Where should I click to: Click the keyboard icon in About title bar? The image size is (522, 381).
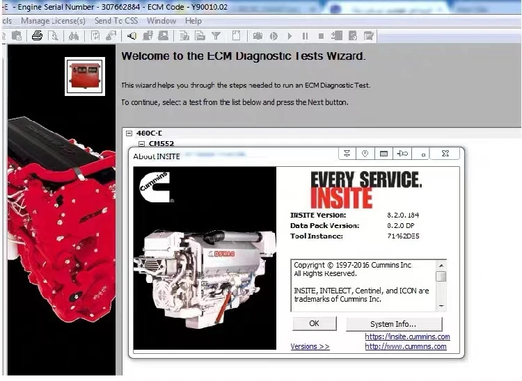[383, 154]
